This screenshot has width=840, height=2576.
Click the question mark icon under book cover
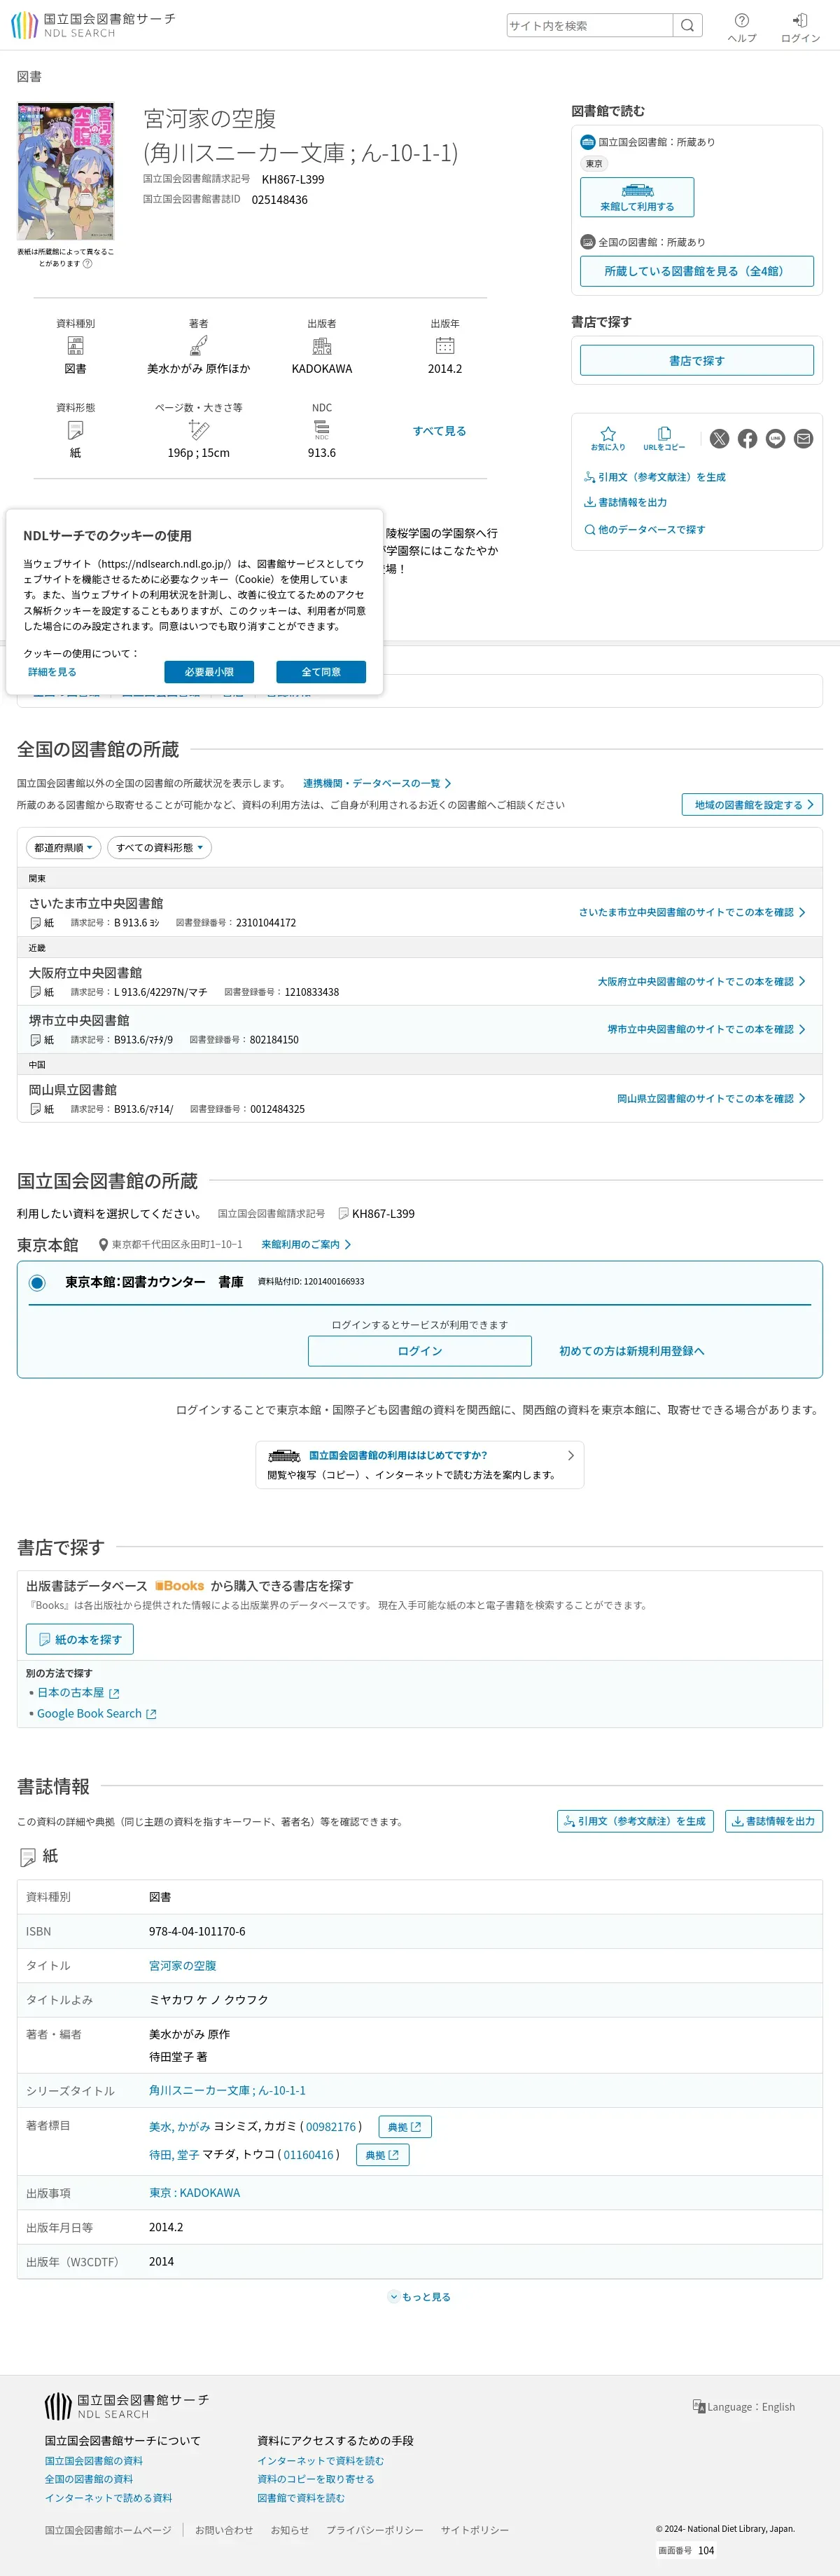pyautogui.click(x=88, y=264)
